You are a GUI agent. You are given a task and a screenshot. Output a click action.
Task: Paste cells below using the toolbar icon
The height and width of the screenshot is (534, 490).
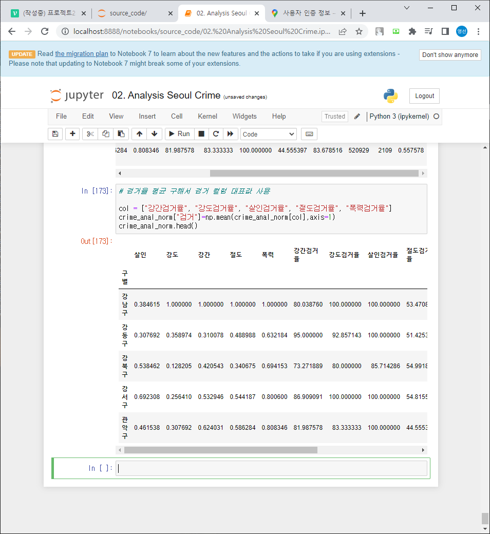click(121, 134)
